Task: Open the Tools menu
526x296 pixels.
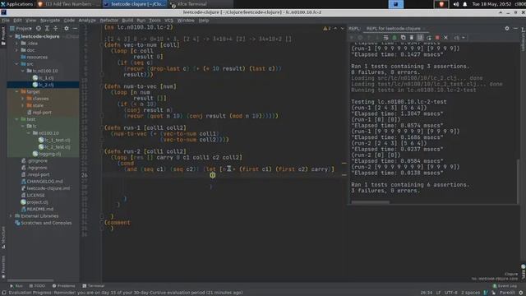Action: click(x=155, y=20)
